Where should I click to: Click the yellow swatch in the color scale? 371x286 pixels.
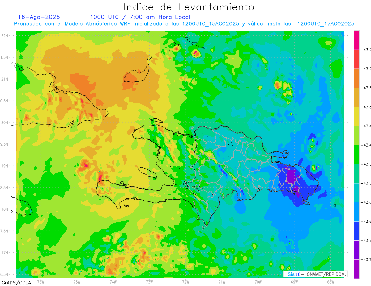tap(356, 116)
